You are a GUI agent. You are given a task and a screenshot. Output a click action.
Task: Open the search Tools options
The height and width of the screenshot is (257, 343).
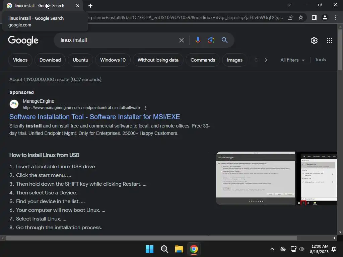[x=320, y=60]
